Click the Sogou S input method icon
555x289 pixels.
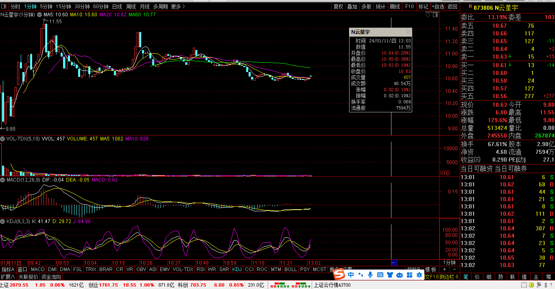tap(339, 275)
